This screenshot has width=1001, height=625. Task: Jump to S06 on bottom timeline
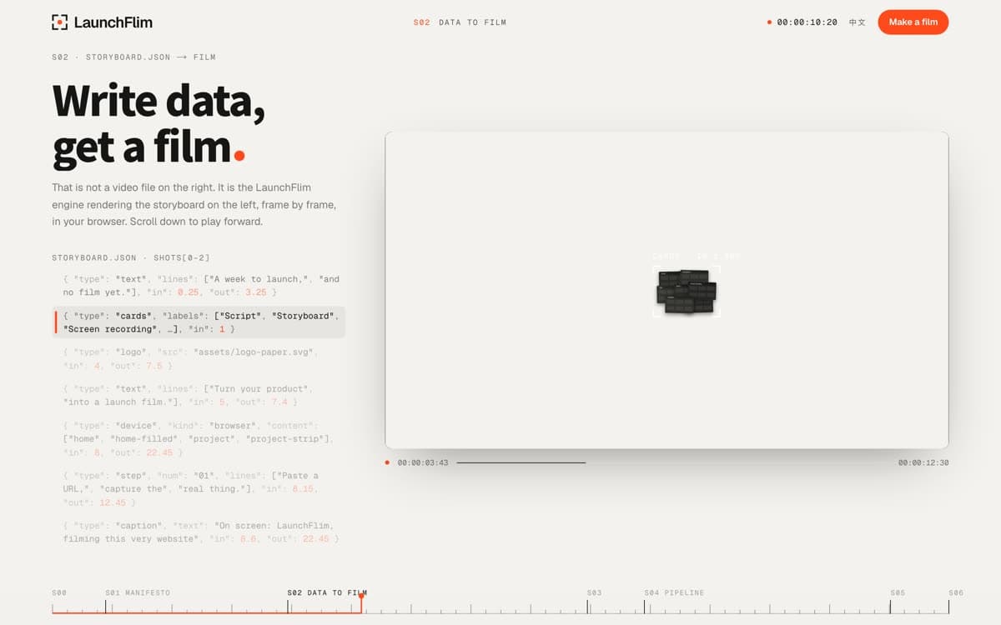956,592
